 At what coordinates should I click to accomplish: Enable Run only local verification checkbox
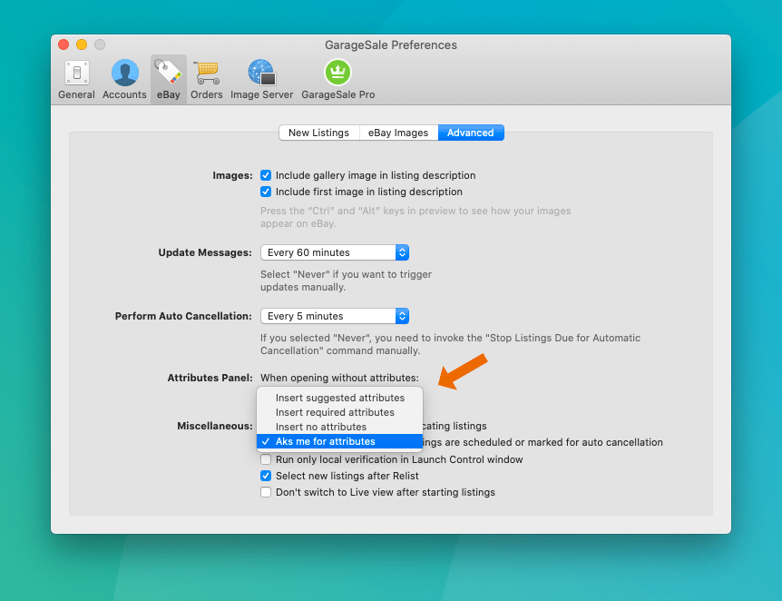pyautogui.click(x=266, y=459)
